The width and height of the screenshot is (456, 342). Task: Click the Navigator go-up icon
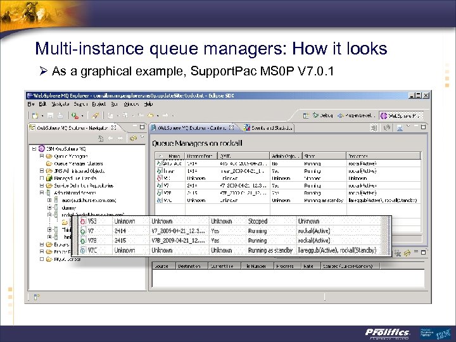click(101, 139)
